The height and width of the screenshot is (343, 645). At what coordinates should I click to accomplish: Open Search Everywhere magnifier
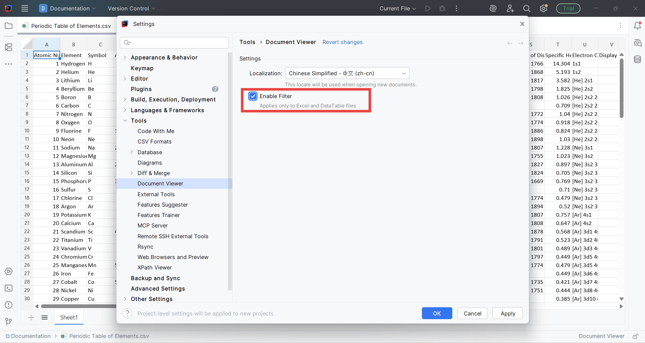527,8
